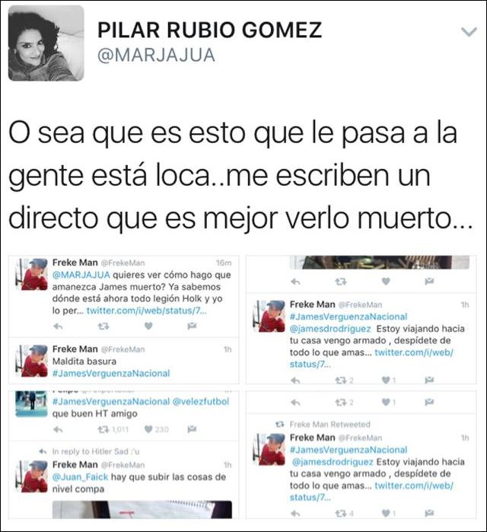Viewport: 487px width, 532px height.
Task: Open #JamesVerguenzaNacional under Maldita basura
Action: point(111,373)
